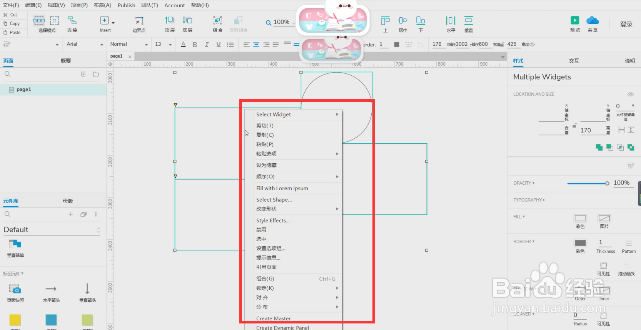Click add page icon in pages panel
Image resolution: width=641 pixels, height=330 pixels.
pos(83,74)
